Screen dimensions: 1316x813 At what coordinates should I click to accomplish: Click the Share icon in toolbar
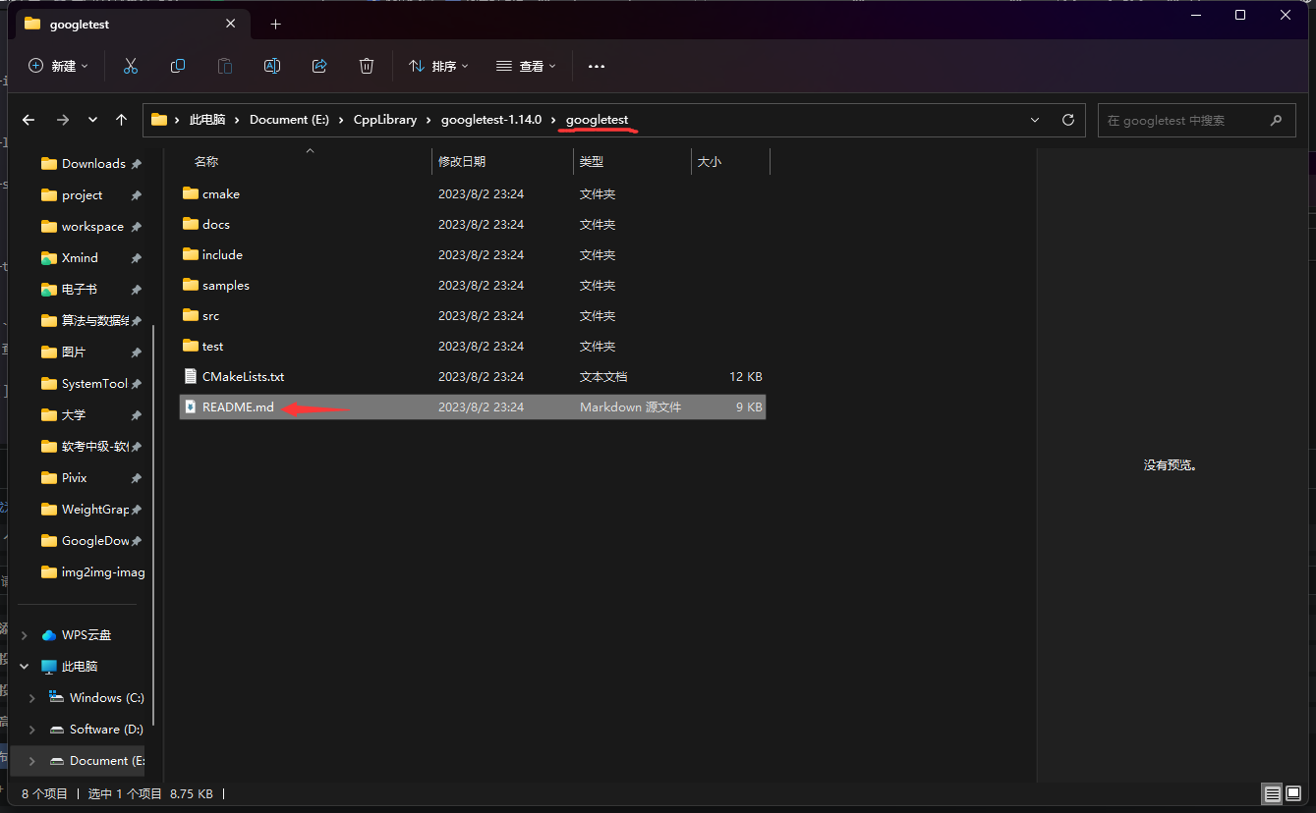coord(319,66)
